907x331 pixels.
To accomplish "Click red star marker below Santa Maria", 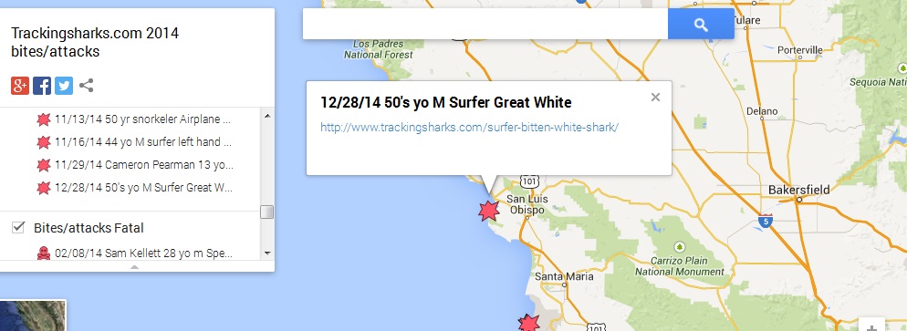I will (x=528, y=324).
